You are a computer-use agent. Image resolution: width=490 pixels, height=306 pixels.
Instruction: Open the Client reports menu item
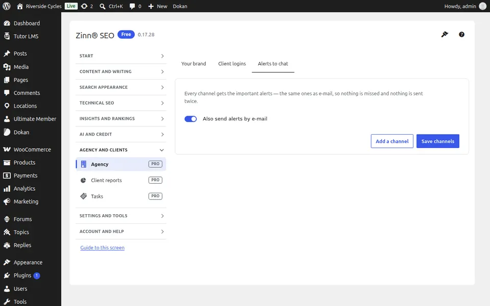click(121, 180)
